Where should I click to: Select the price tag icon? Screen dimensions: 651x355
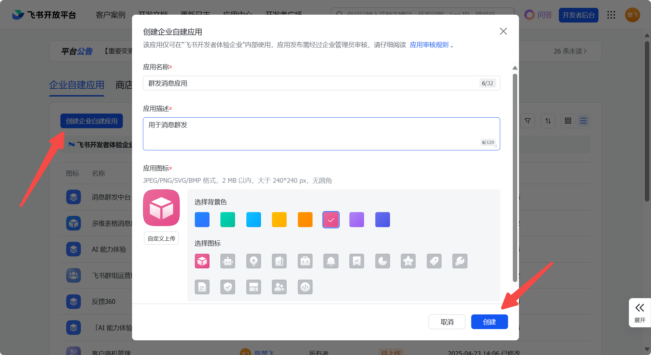434,261
